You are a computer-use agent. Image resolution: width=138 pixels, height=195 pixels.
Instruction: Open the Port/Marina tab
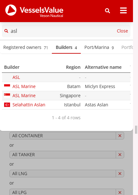99,48
